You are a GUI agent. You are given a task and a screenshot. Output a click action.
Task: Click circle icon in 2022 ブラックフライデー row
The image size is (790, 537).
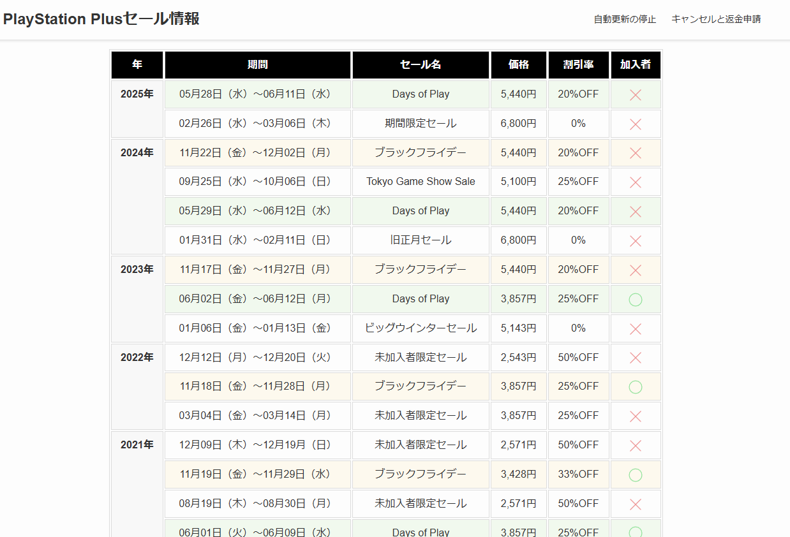point(635,387)
